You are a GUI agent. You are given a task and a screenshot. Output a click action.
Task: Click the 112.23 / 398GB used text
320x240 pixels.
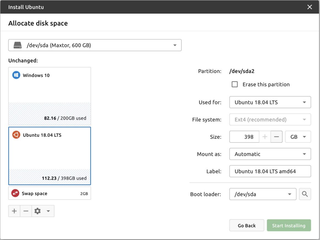64,178
